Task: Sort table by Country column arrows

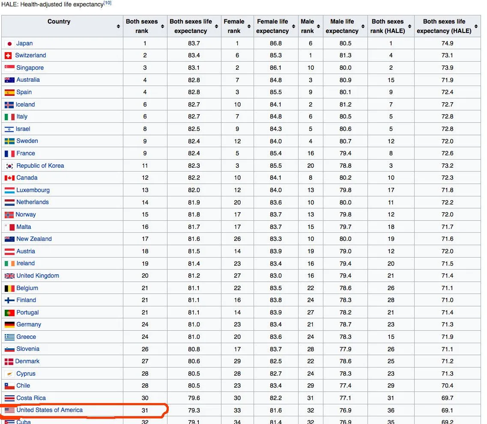Action: tap(118, 27)
